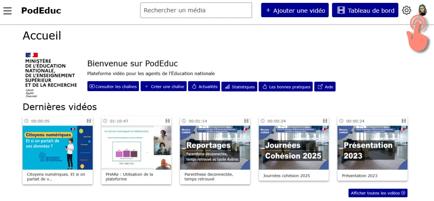Click clock icon beside 00:00:05
Image resolution: width=434 pixels, height=201 pixels.
27,121
